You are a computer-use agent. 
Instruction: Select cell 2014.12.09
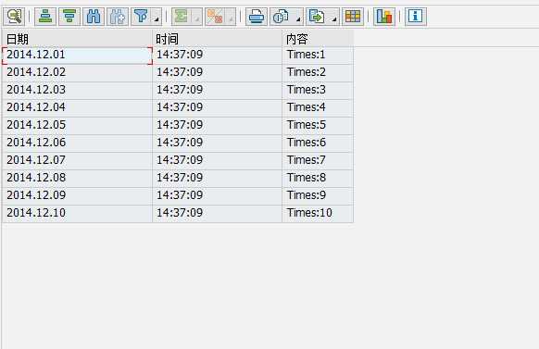[x=77, y=196]
